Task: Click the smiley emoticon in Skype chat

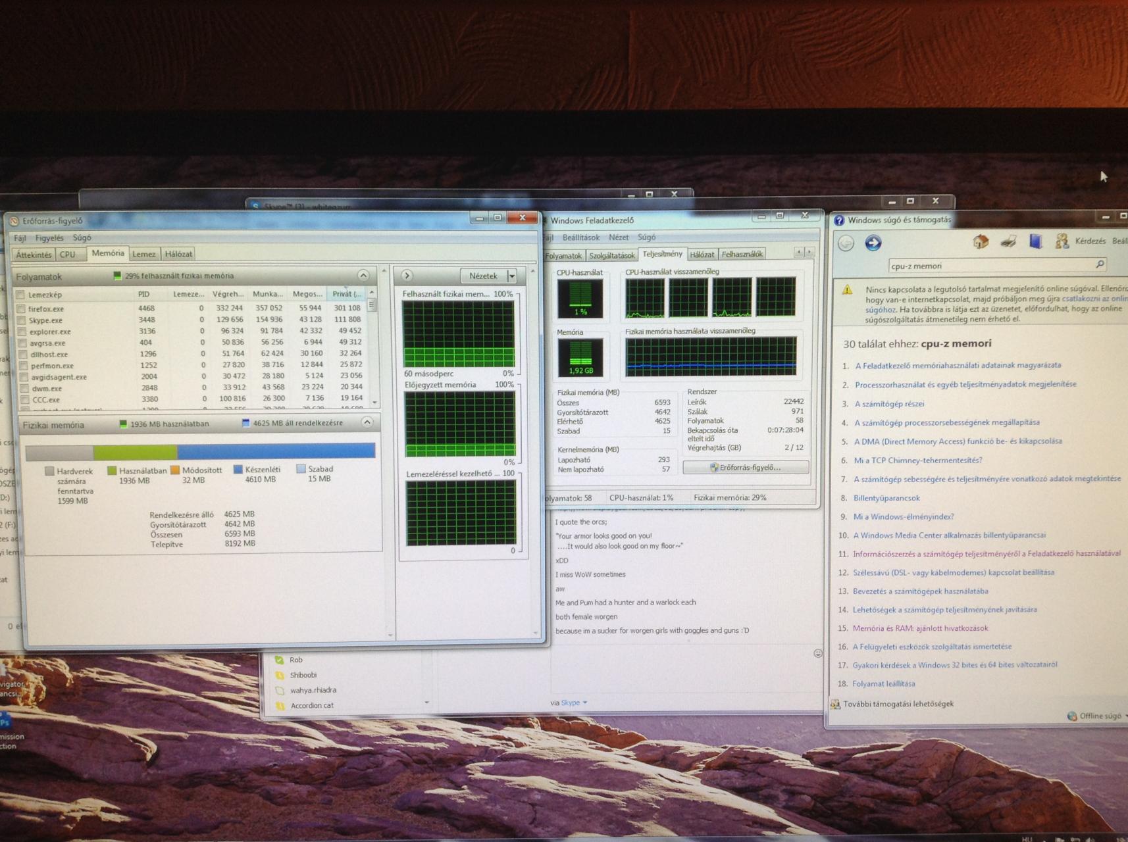Action: 818,653
